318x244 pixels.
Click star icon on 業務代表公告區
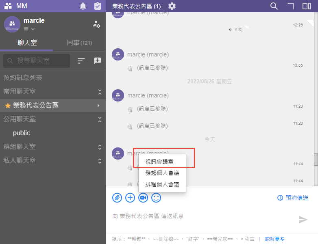tap(8, 106)
